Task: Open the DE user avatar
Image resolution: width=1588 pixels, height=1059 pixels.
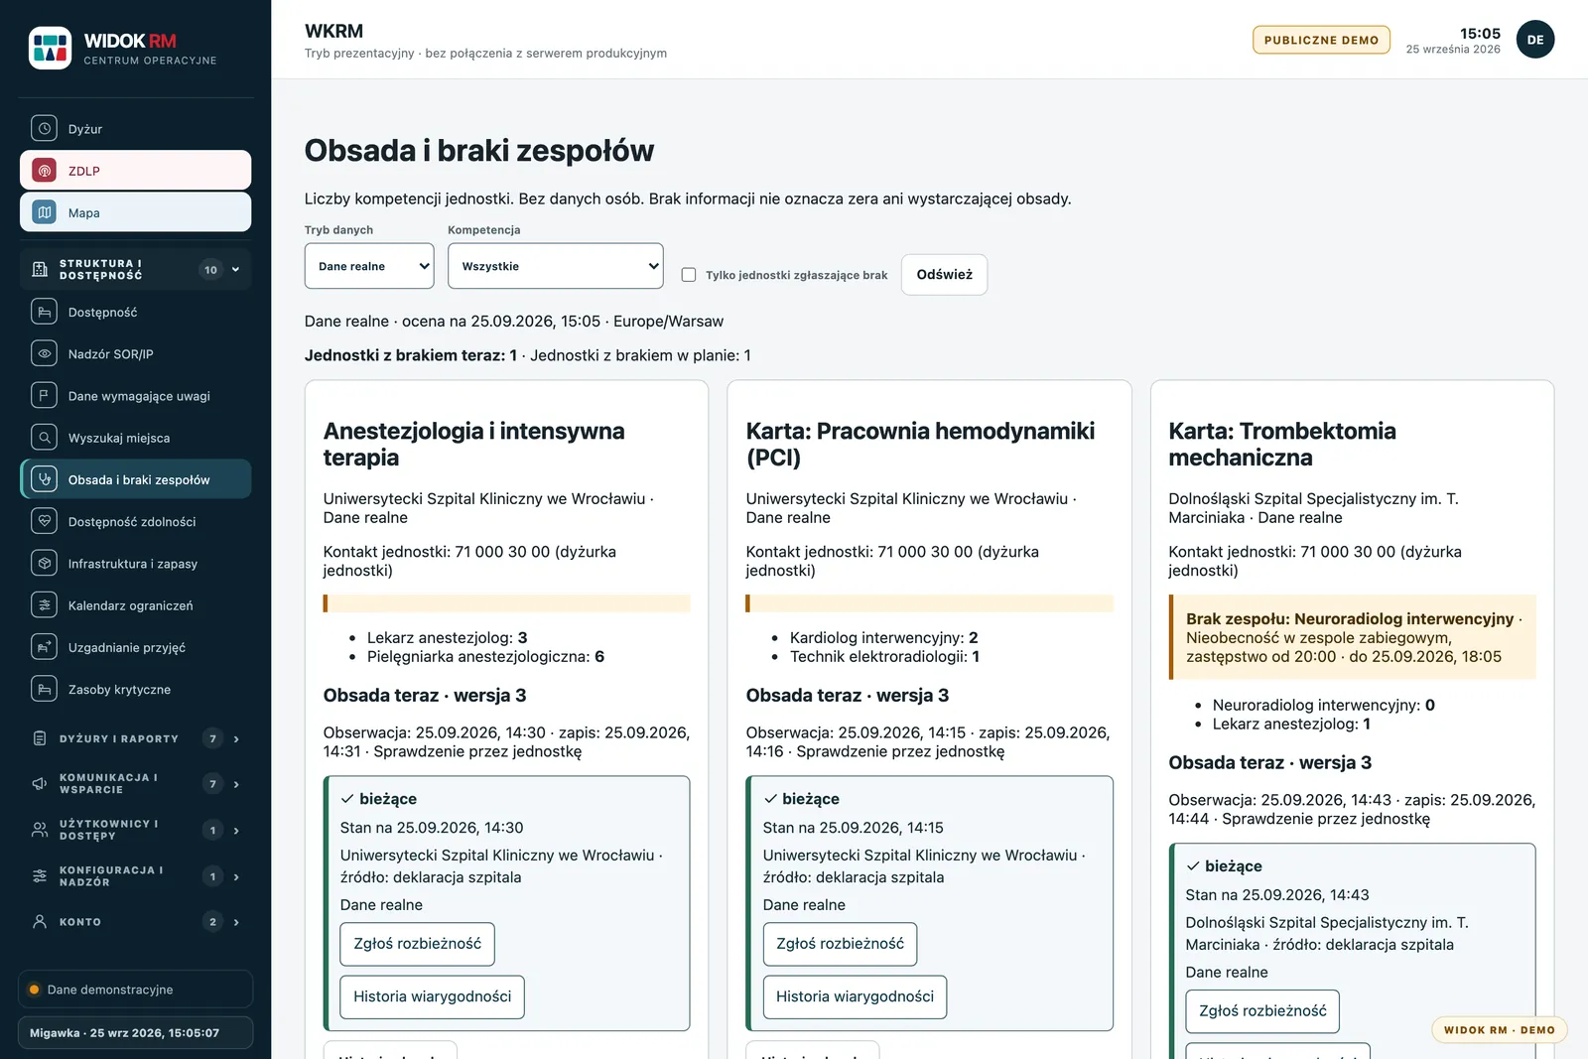Action: coord(1535,40)
